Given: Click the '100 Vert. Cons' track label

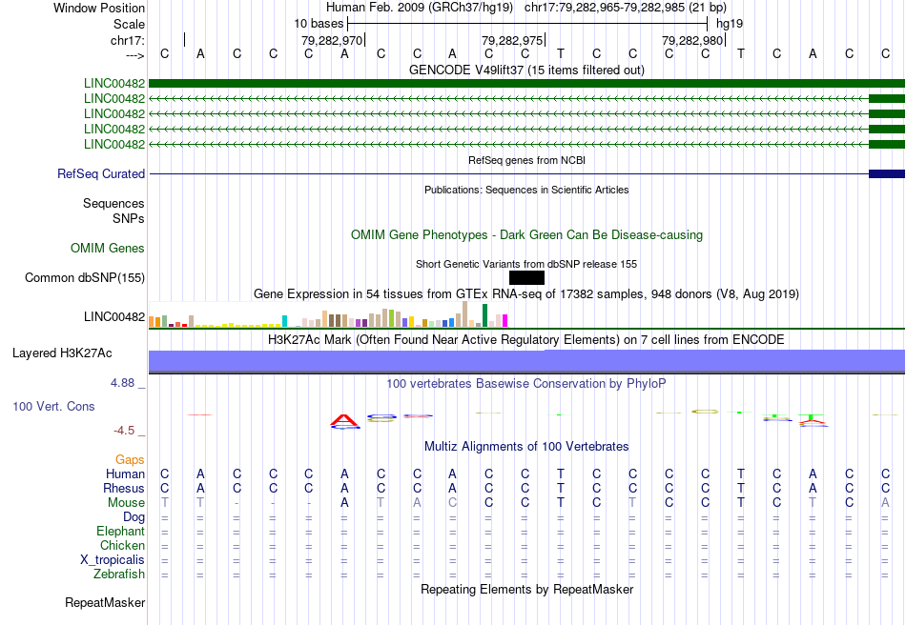Looking at the screenshot, I should [x=53, y=406].
